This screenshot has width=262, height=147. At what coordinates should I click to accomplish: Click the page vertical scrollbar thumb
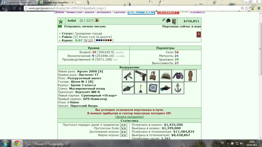(260, 49)
